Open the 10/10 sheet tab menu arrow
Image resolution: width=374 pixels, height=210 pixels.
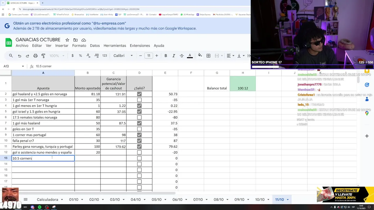pyautogui.click(x=268, y=200)
